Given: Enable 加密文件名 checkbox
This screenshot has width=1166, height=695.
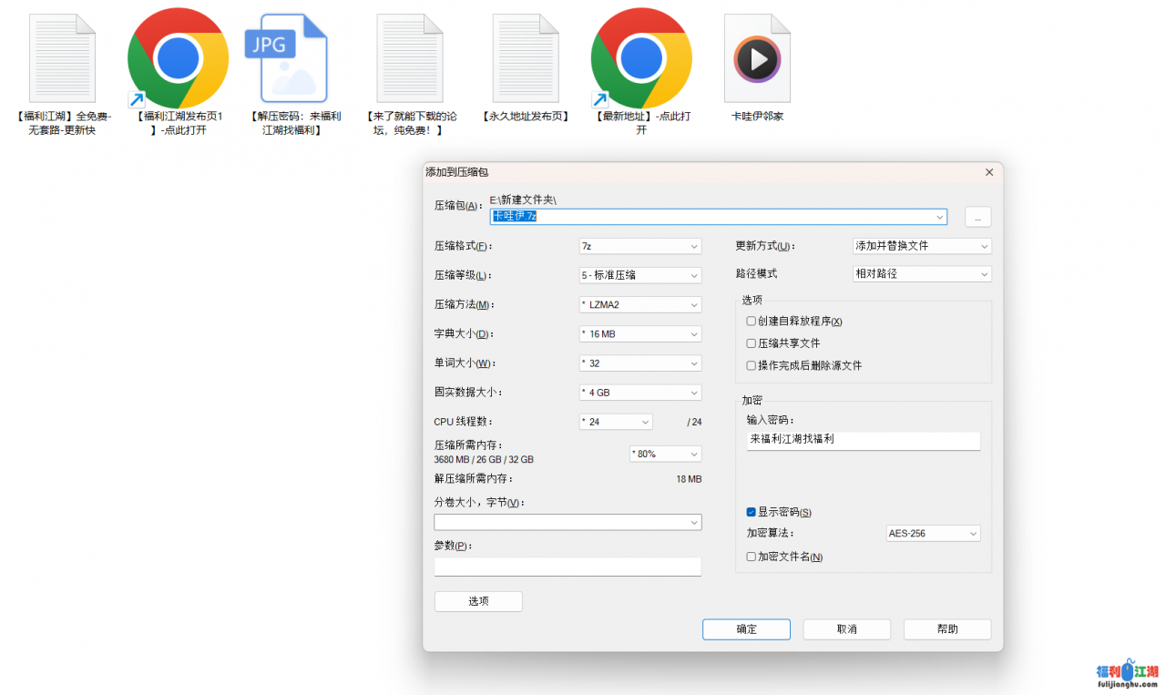Looking at the screenshot, I should [752, 557].
